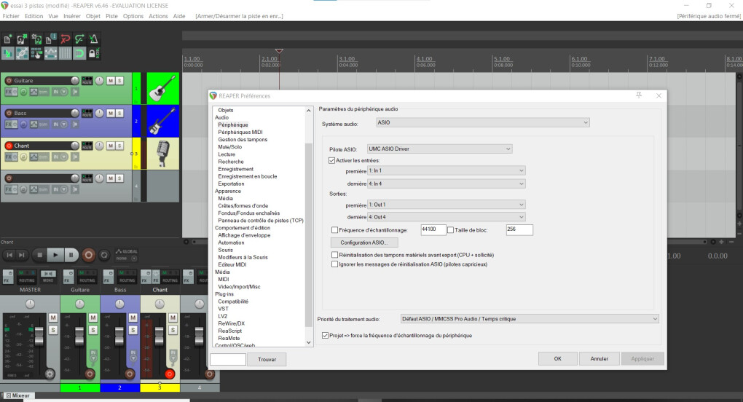
Task: Toggle the repeat loop transport button
Action: [105, 255]
